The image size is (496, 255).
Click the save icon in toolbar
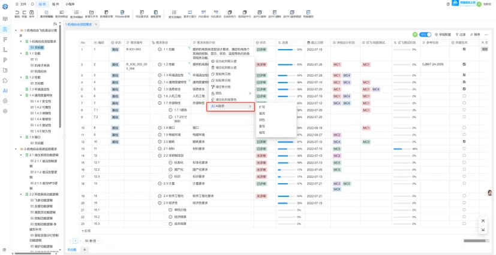coord(31,13)
